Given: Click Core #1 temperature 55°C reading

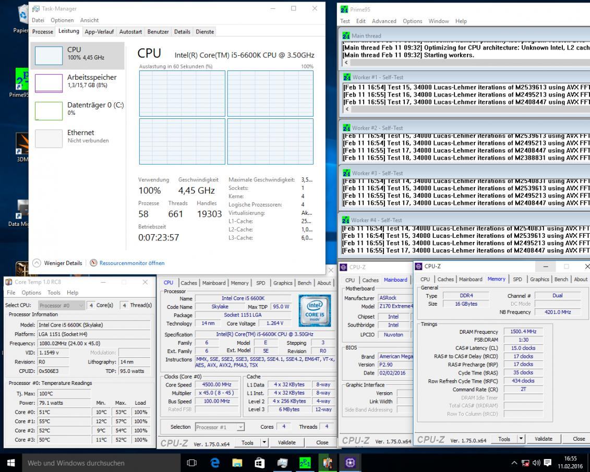Looking at the screenshot, I should coord(64,421).
